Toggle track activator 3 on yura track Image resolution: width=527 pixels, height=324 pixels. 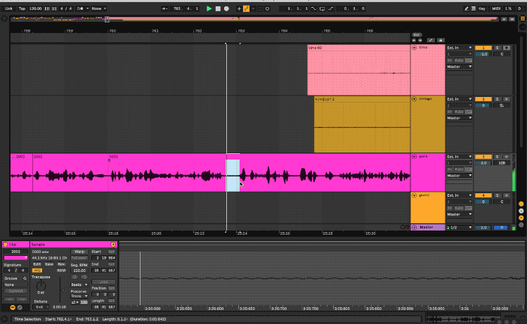pyautogui.click(x=483, y=157)
